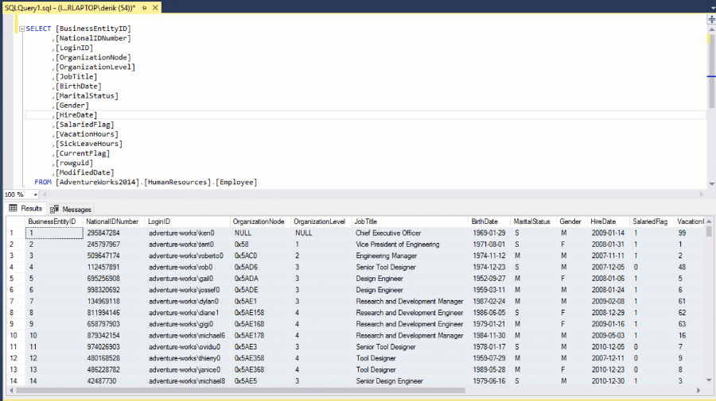
Task: Click the Chief Executive Officer cell
Action: point(387,233)
